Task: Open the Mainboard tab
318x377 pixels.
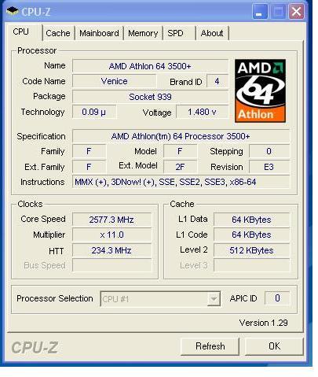Action: pyautogui.click(x=99, y=33)
